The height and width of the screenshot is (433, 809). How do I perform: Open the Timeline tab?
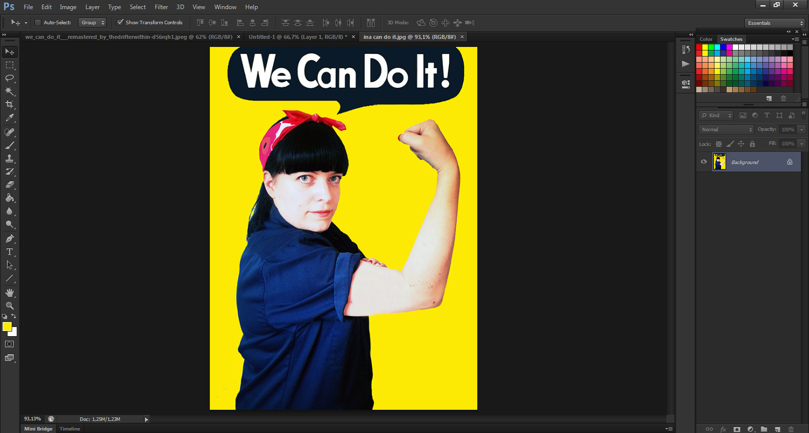click(70, 429)
